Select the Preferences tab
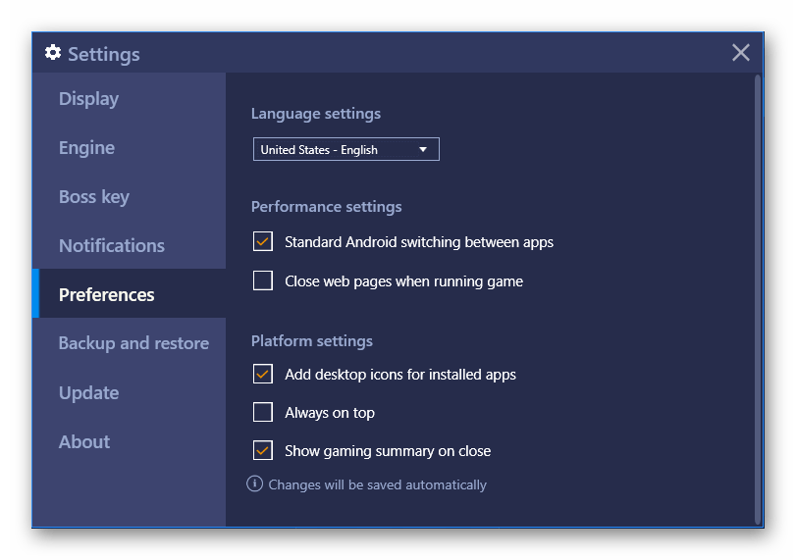 click(x=106, y=295)
